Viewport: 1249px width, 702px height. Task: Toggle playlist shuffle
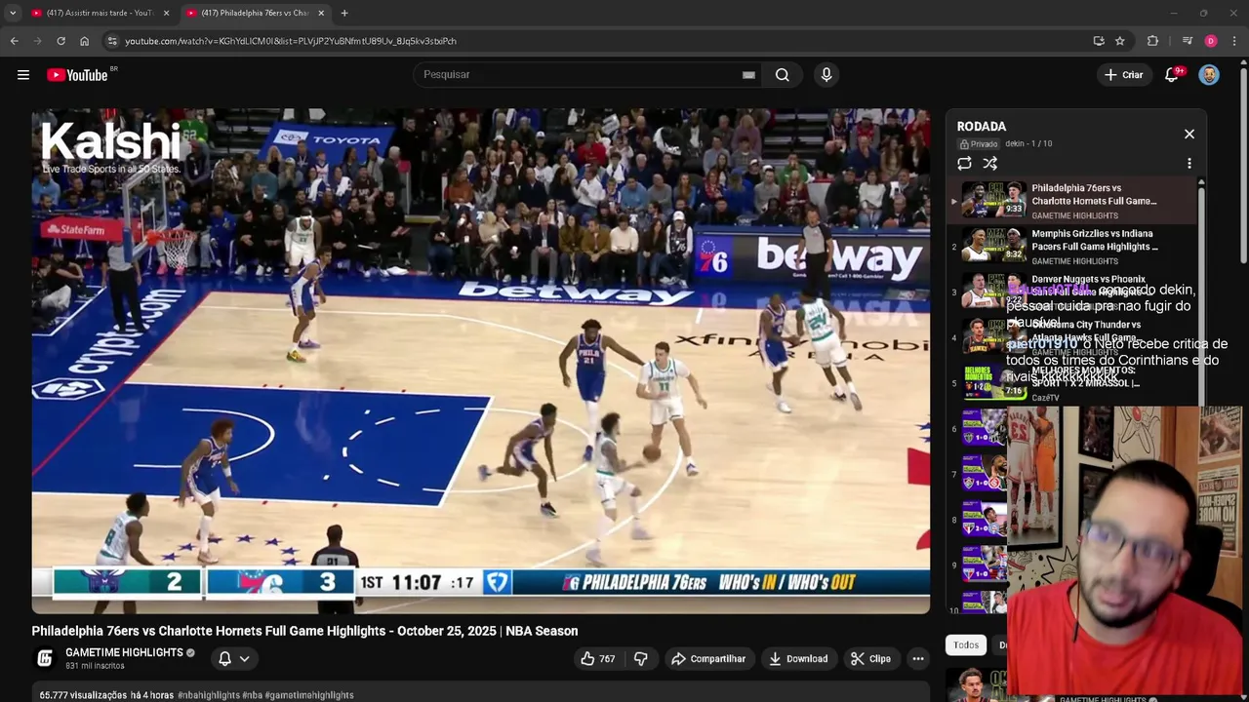coord(989,164)
